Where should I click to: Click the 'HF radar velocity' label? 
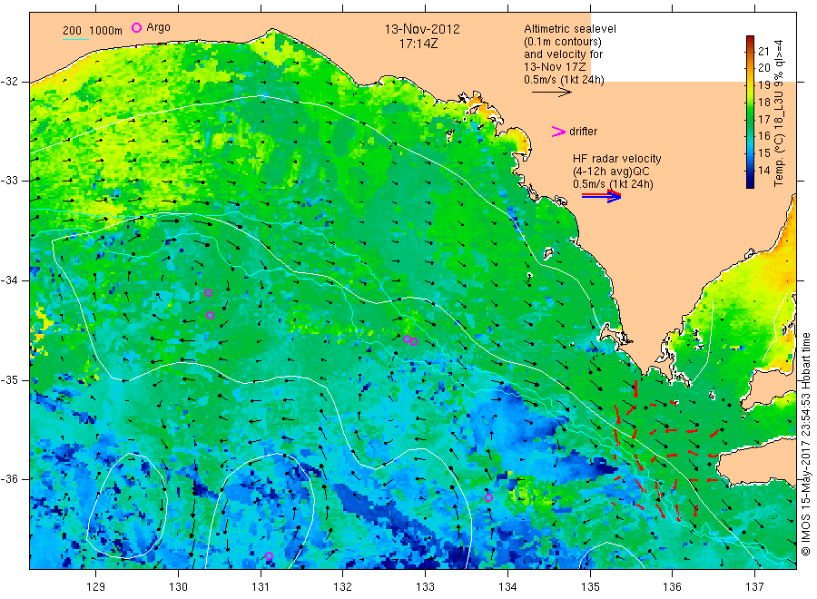click(x=617, y=158)
